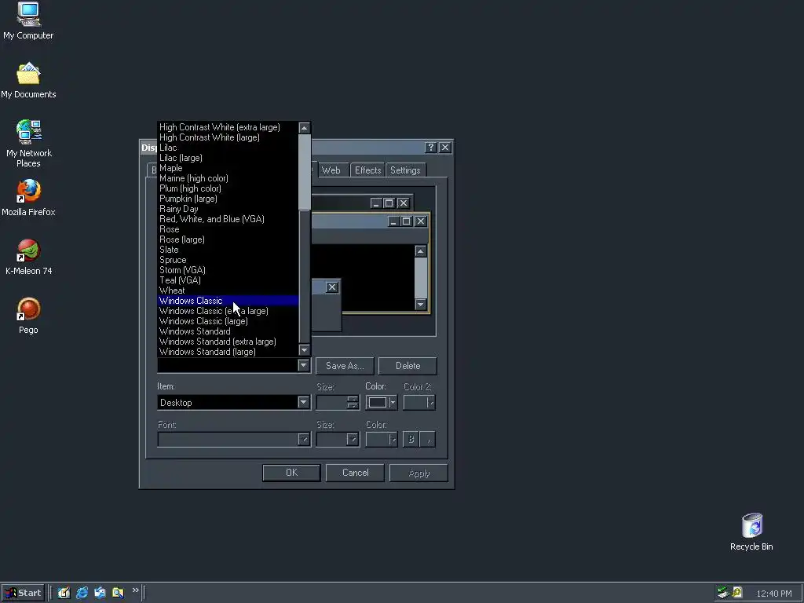Choose the Maple scheme
This screenshot has height=603, width=804.
[228, 168]
